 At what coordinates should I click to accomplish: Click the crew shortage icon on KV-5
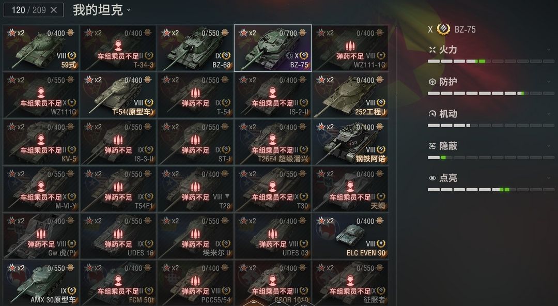tap(41, 141)
